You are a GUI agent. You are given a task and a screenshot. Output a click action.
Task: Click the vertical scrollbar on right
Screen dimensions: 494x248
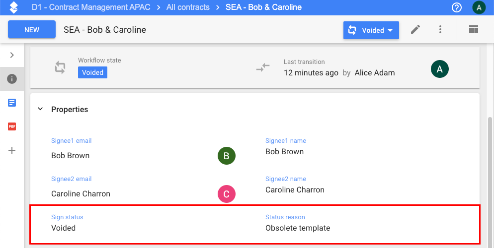click(x=490, y=179)
